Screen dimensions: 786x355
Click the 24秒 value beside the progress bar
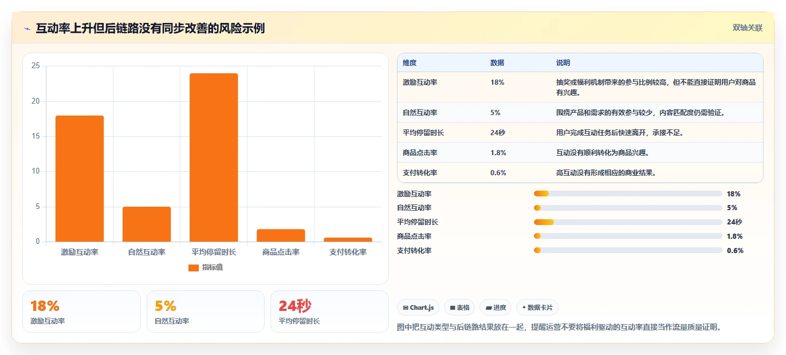tap(734, 222)
